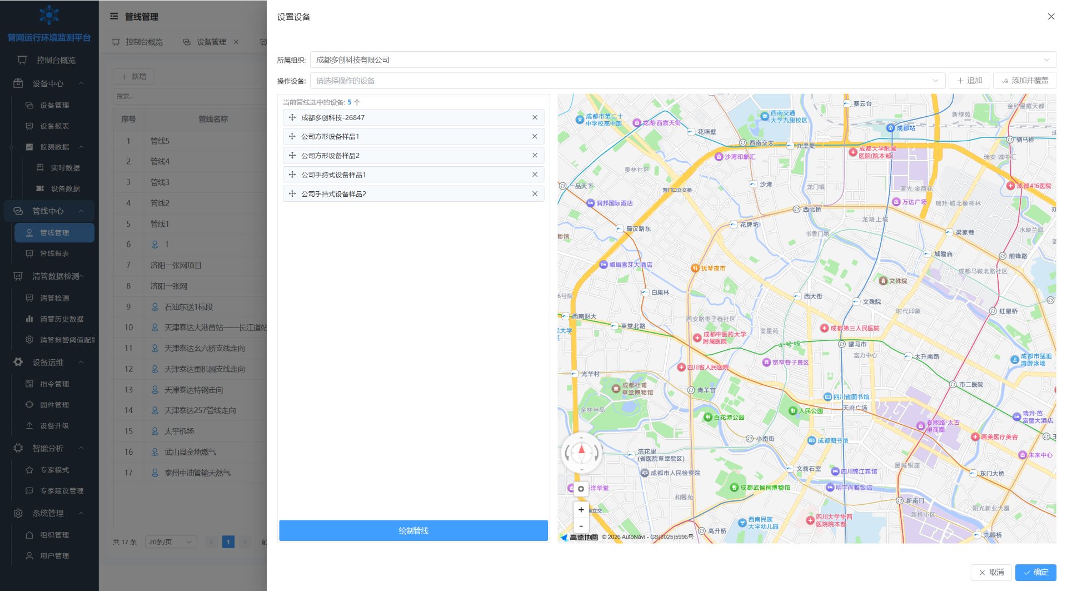Image resolution: width=1067 pixels, height=591 pixels.
Task: Click the 追加 append button
Action: tap(969, 81)
